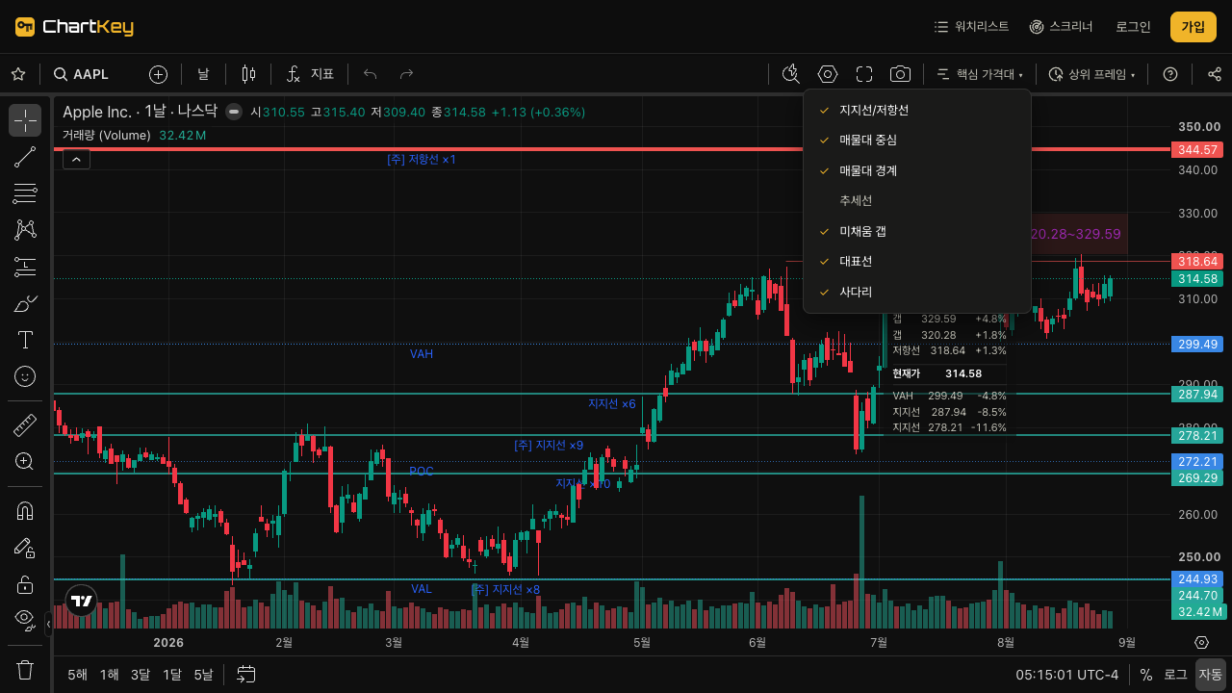The width and height of the screenshot is (1232, 693).
Task: Collapse the indicator legend chevron
Action: 77,159
